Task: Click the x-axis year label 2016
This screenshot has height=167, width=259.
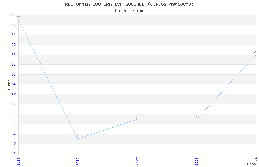Action: pos(18,162)
